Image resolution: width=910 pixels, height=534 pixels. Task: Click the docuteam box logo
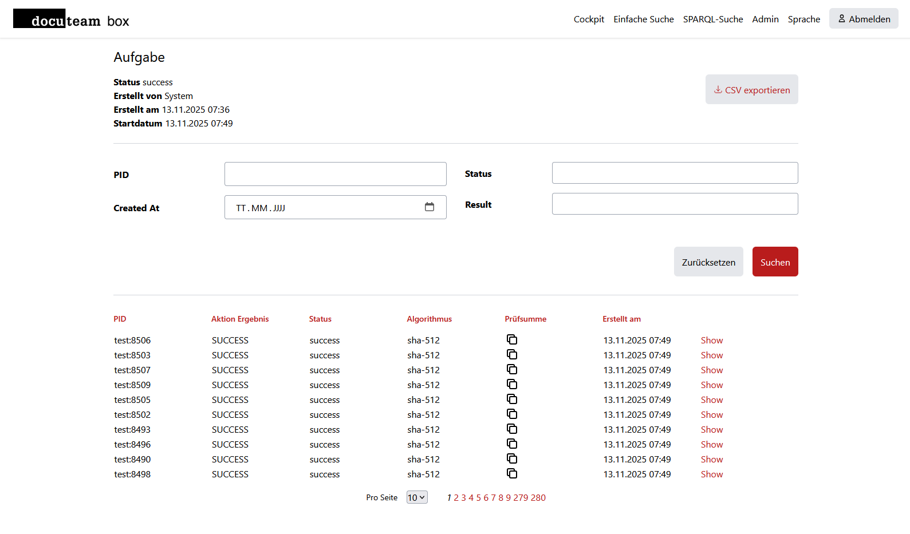coord(72,20)
